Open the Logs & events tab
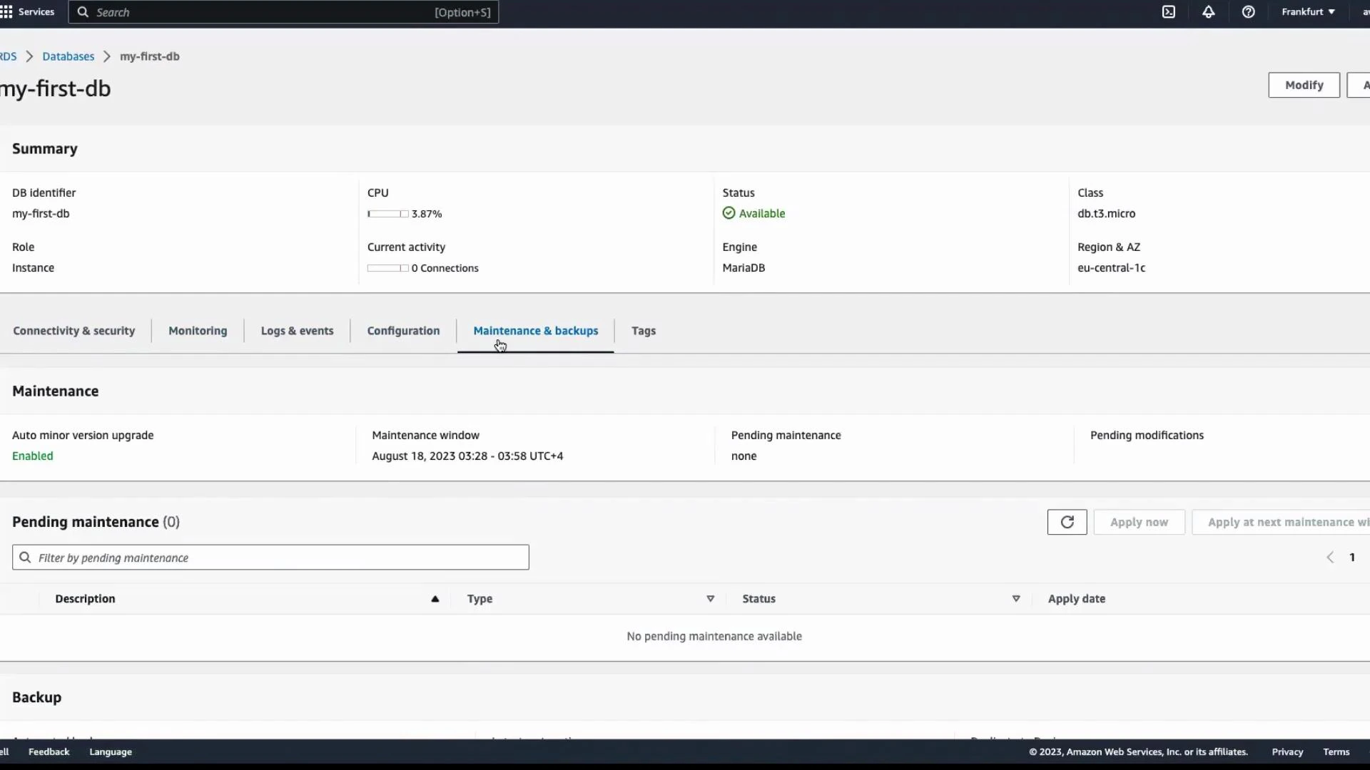 coord(297,330)
